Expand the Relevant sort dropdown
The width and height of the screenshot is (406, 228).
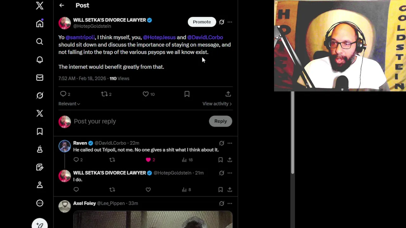69,104
